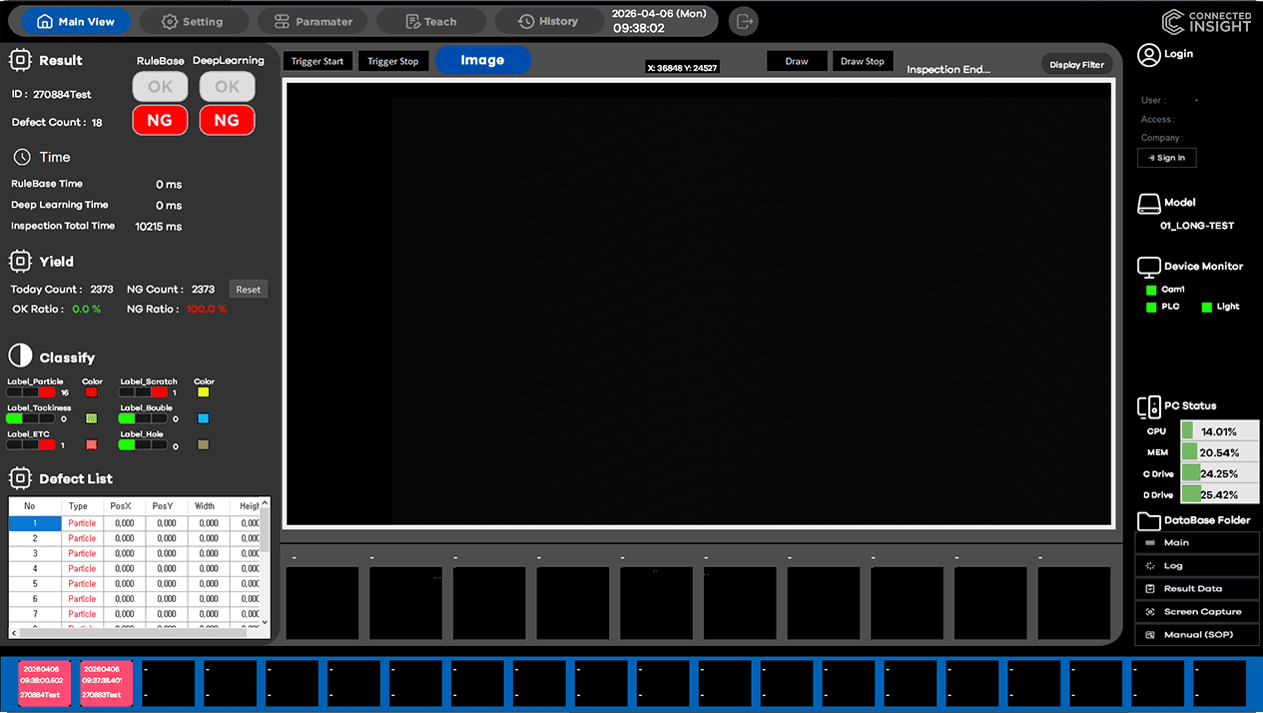Screen dimensions: 1263x713
Task: Click the Sign In button
Action: click(1166, 158)
